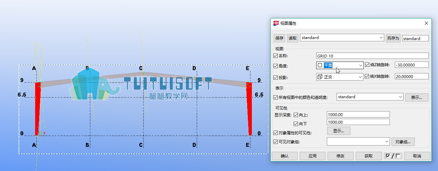This screenshot has height=171, width=438.
Task: Click the check all/none toggle button
Action: (x=393, y=156)
